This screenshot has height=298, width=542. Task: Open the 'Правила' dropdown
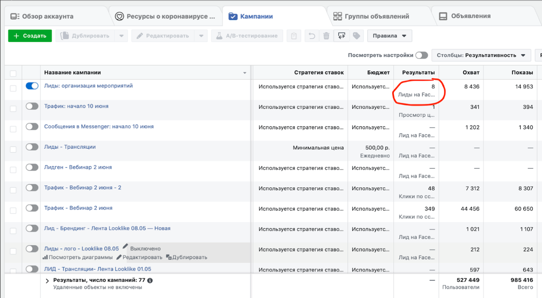pyautogui.click(x=389, y=36)
